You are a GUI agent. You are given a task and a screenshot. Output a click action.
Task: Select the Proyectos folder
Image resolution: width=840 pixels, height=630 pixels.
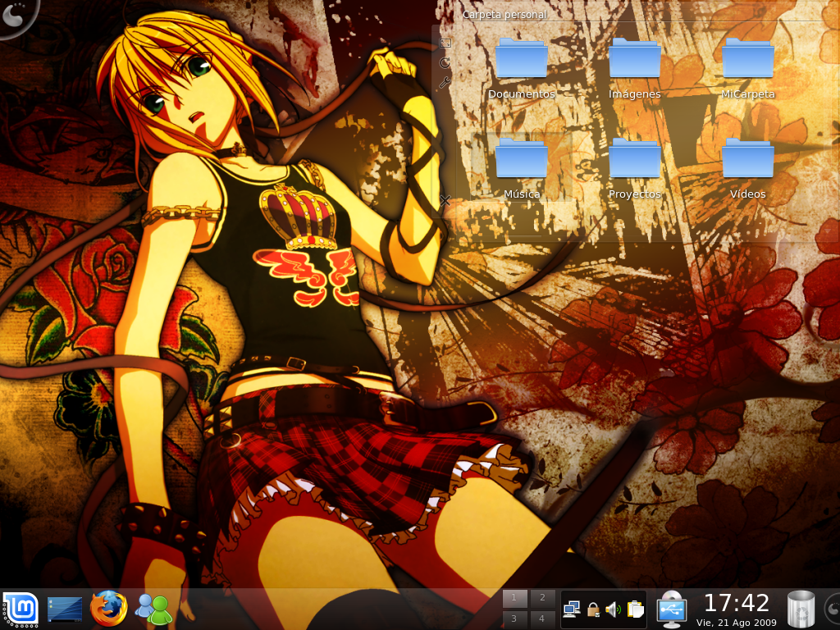(x=635, y=169)
